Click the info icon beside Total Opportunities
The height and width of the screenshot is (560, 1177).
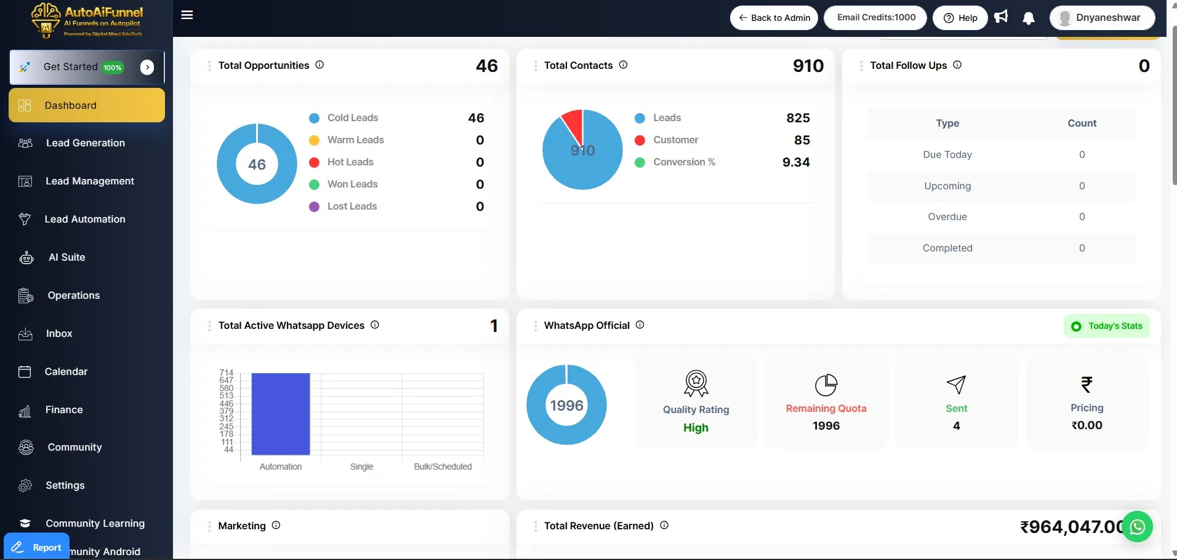tap(319, 65)
